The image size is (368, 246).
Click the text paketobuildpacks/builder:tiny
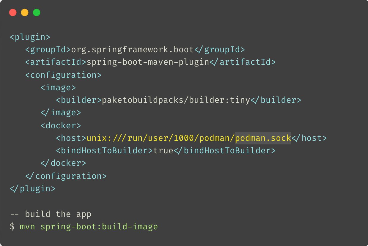coord(176,100)
